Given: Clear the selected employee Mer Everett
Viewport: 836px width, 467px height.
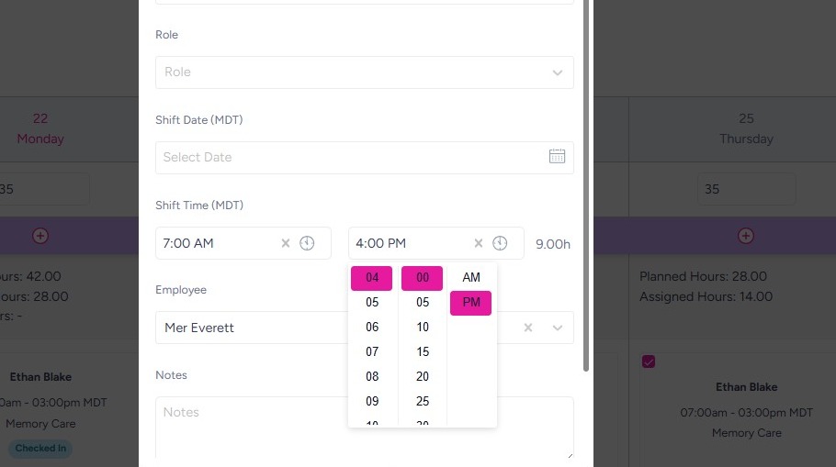Looking at the screenshot, I should pyautogui.click(x=529, y=328).
